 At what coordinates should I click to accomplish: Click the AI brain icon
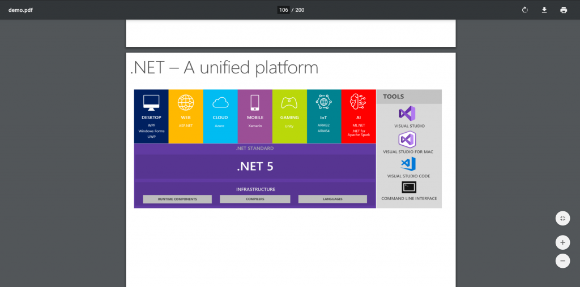tap(358, 102)
